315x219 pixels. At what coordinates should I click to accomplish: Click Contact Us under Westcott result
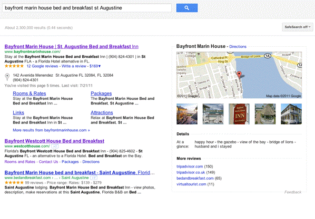point(48,162)
